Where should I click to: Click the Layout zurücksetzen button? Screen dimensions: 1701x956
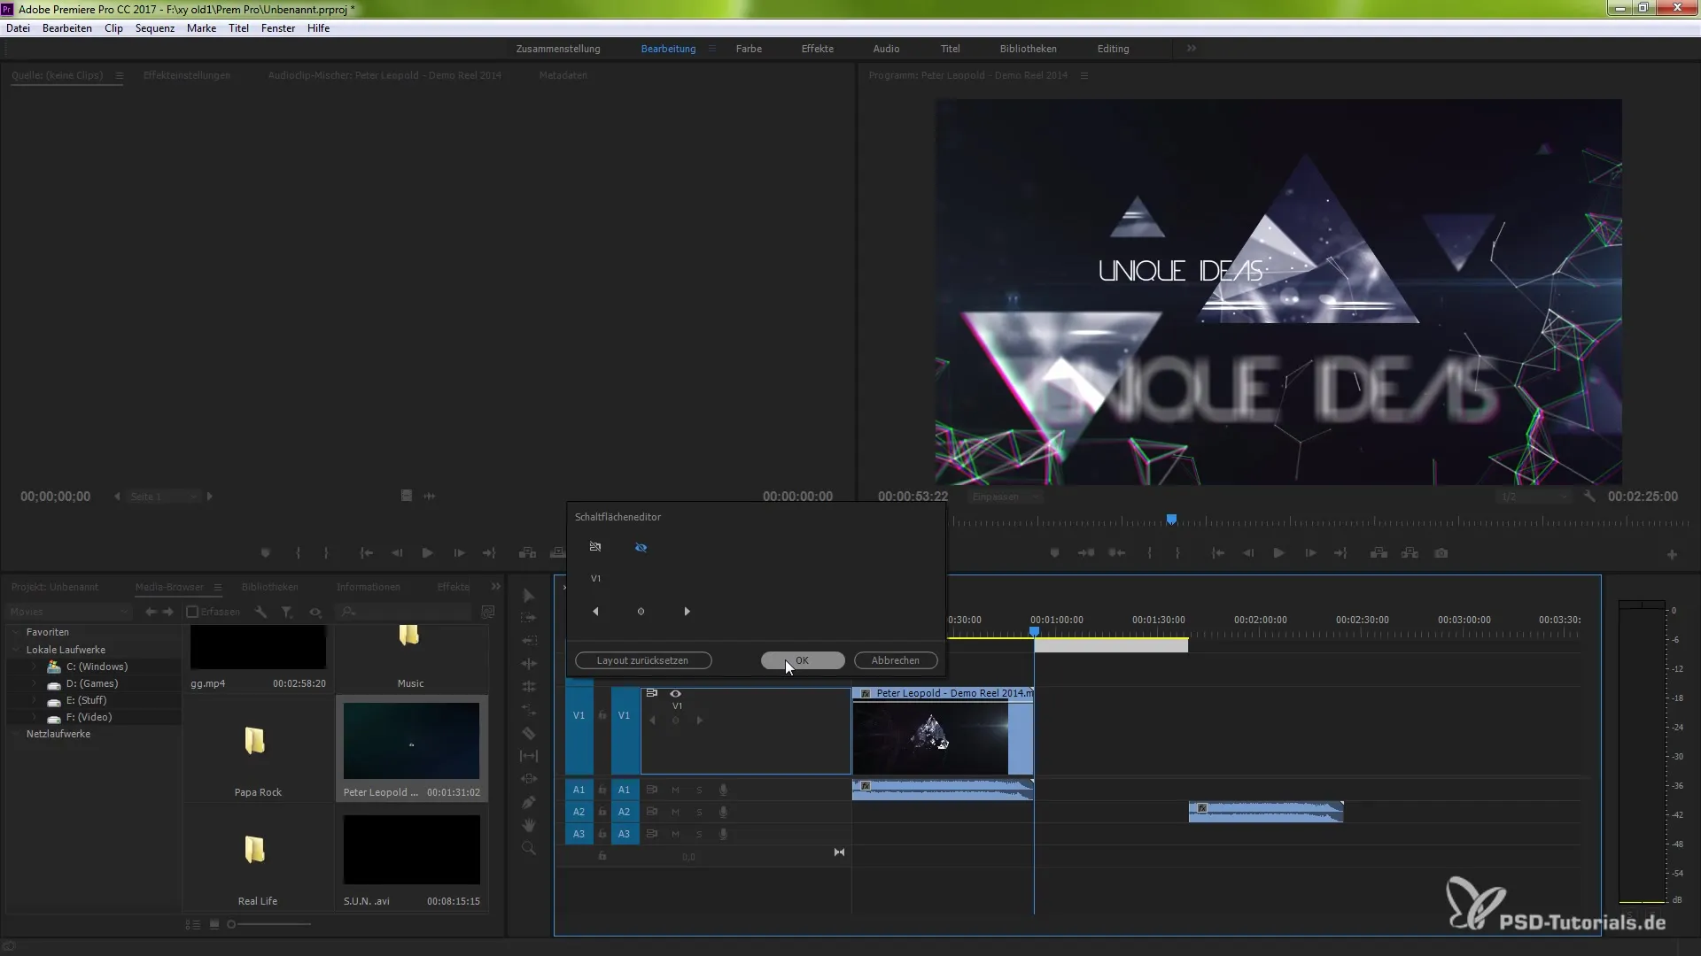(642, 660)
